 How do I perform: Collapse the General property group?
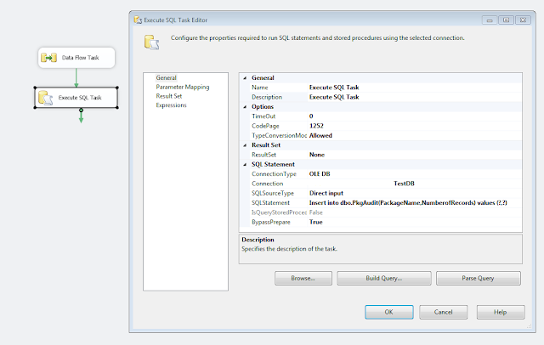245,78
